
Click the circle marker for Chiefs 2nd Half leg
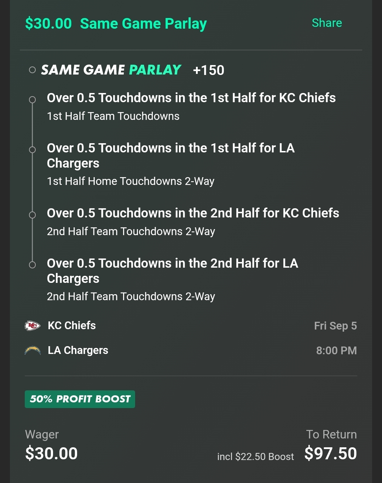pos(32,215)
